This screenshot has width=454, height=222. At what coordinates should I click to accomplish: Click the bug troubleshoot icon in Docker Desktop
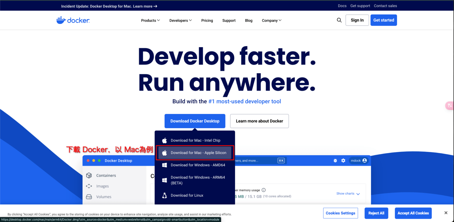(335, 160)
